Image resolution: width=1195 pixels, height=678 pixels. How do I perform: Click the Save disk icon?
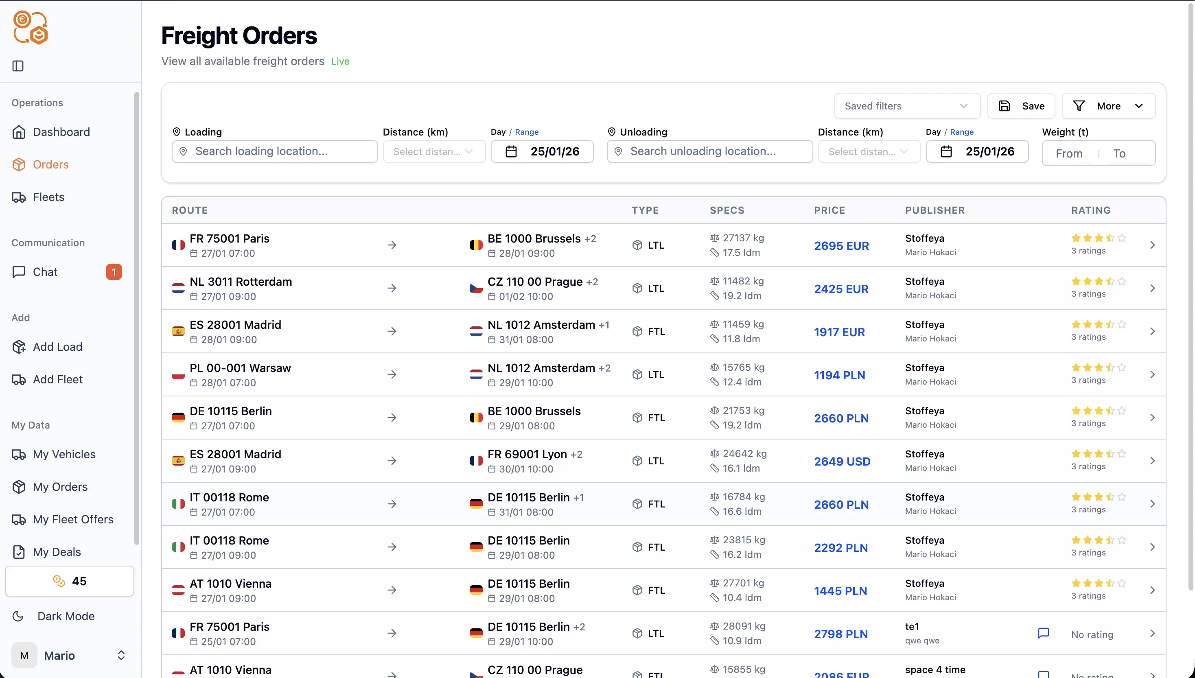(x=1005, y=106)
